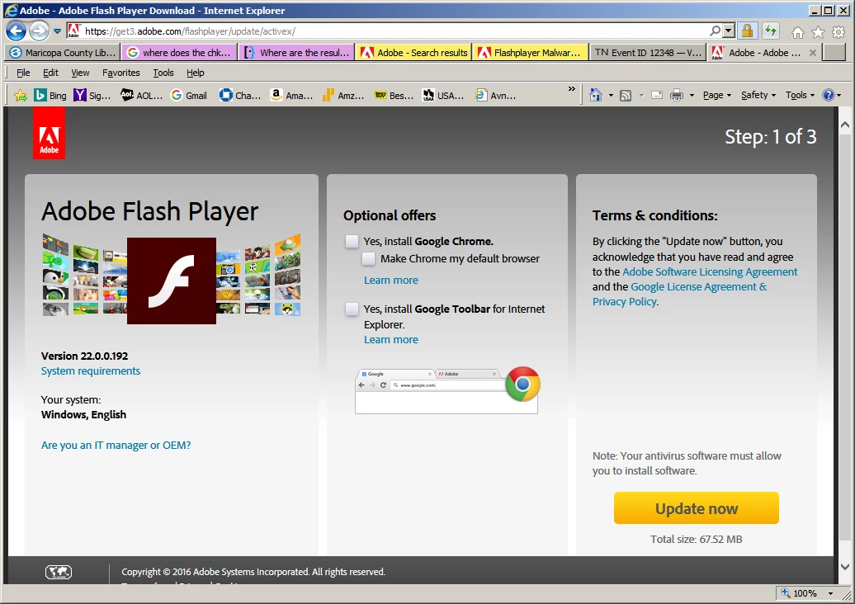This screenshot has width=855, height=604.
Task: Open the Gmail favorite
Action: (x=189, y=96)
